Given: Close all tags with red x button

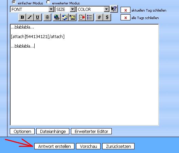Looking at the screenshot, I should click(x=125, y=18).
